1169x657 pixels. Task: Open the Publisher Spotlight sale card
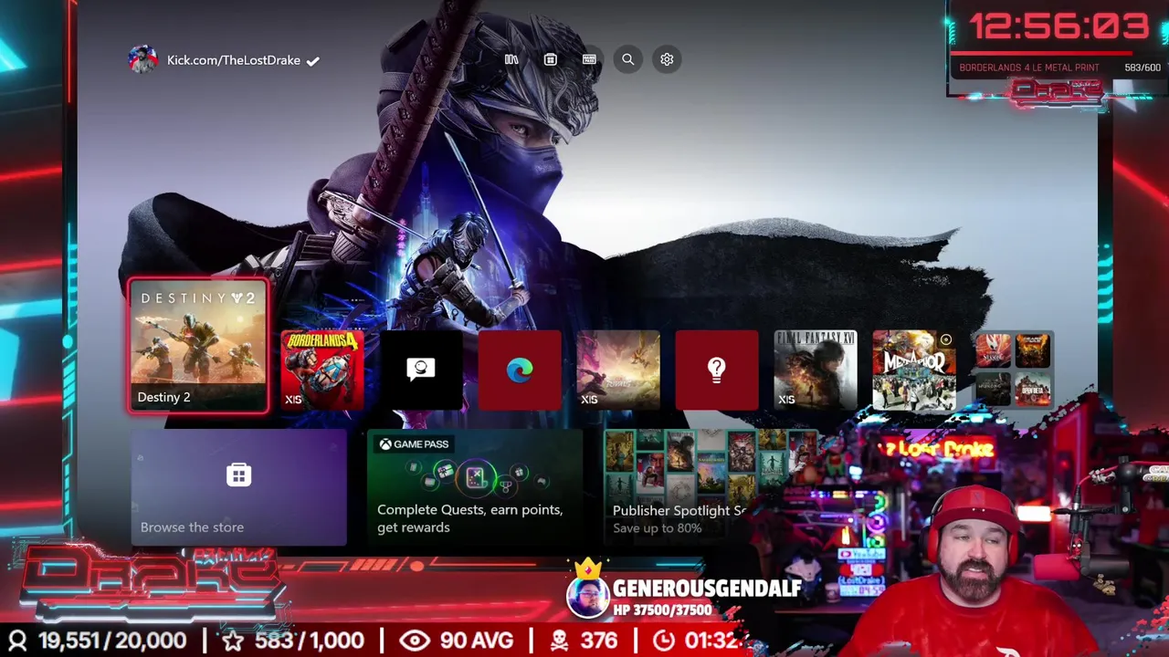coord(694,487)
